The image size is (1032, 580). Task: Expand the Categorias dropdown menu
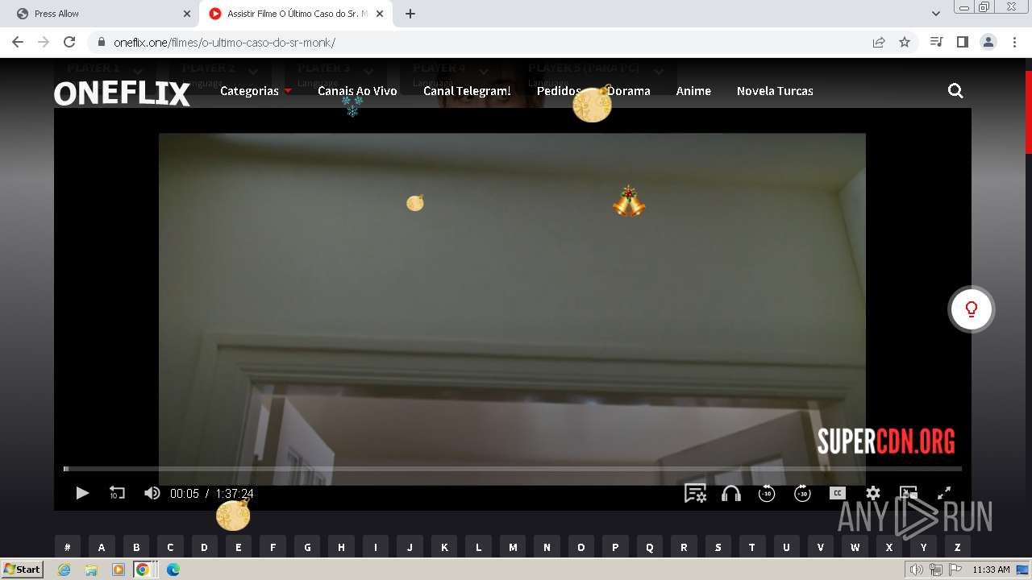(x=256, y=91)
